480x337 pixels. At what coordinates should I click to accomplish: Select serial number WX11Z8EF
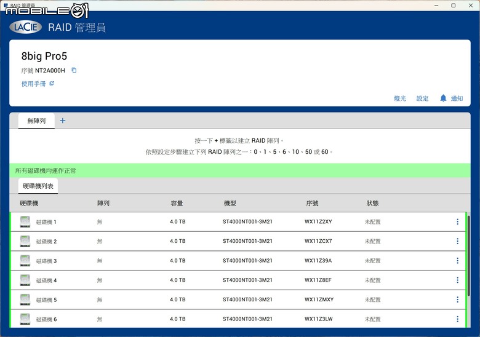click(x=318, y=280)
